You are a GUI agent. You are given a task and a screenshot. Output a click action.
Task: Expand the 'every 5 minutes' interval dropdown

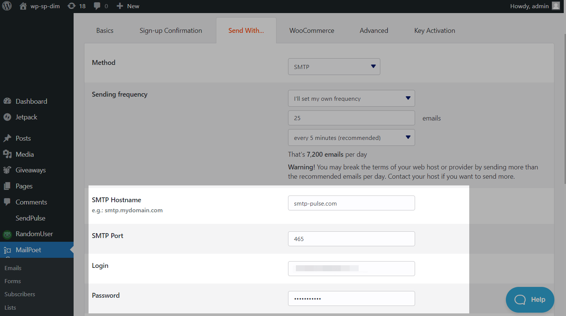click(x=351, y=138)
